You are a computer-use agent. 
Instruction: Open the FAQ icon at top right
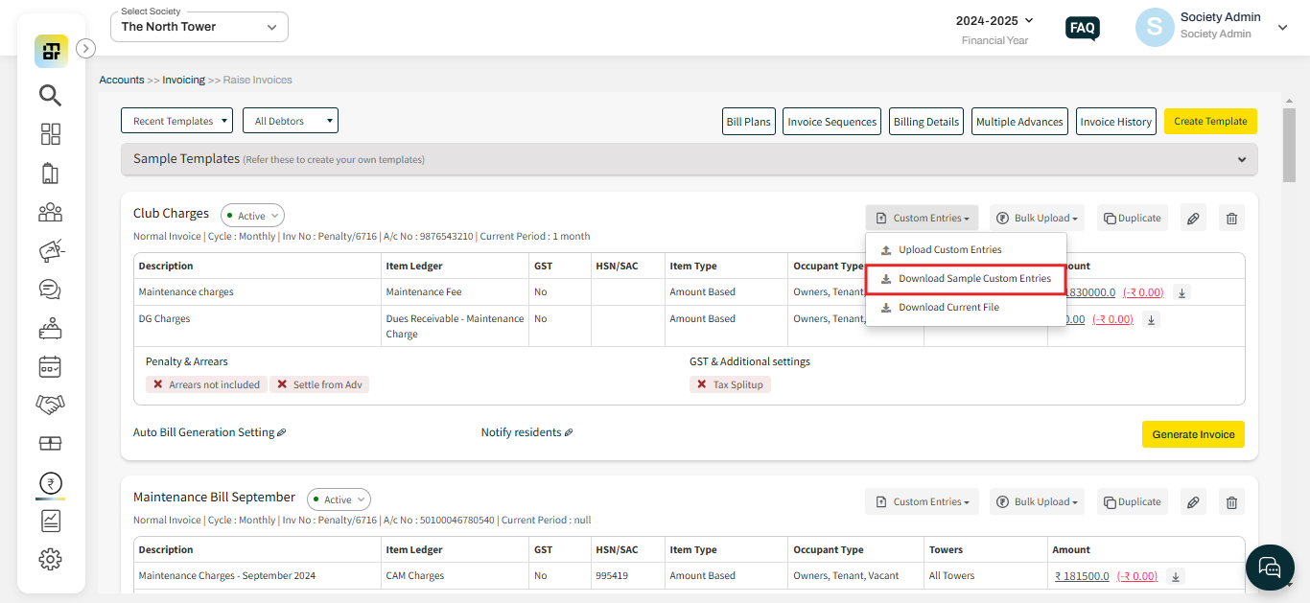1082,28
